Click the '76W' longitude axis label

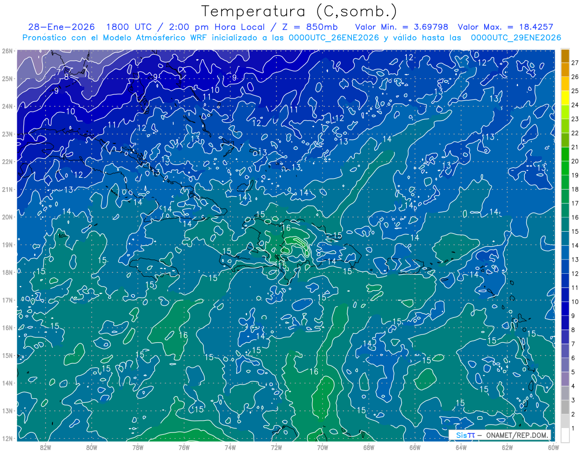(x=184, y=447)
